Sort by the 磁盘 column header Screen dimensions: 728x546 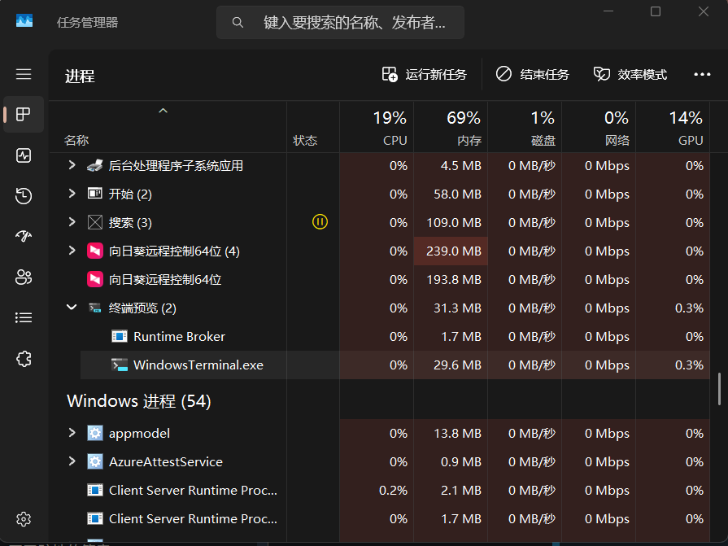point(525,127)
